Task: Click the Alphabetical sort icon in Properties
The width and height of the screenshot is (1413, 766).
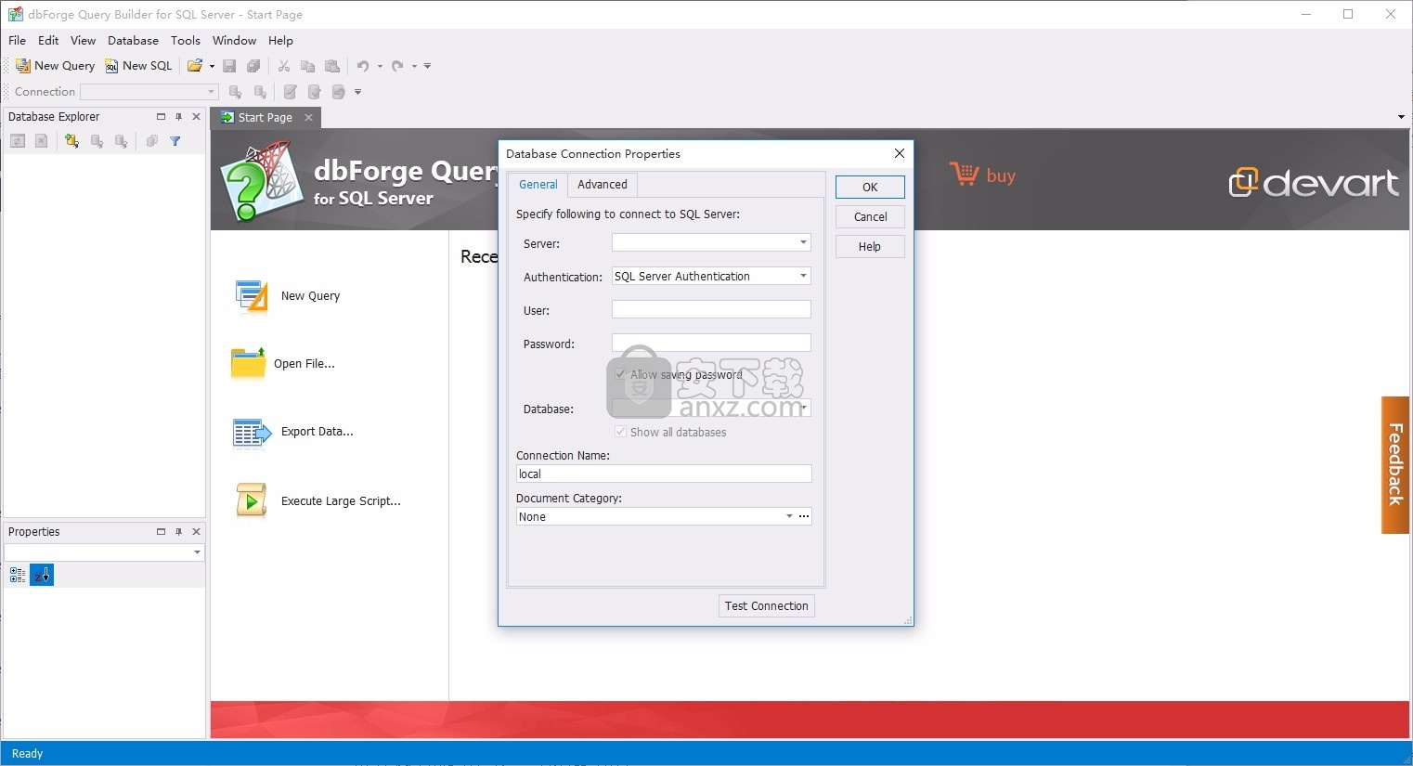Action: 42,576
